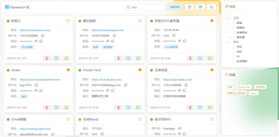Tick the 数据库 tag checkbox
The image size is (279, 137).
click(x=234, y=28)
